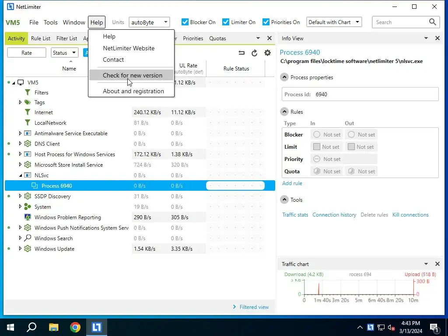Open the Status filter dropdown
Viewport: 448px width, 336px height.
(x=65, y=52)
